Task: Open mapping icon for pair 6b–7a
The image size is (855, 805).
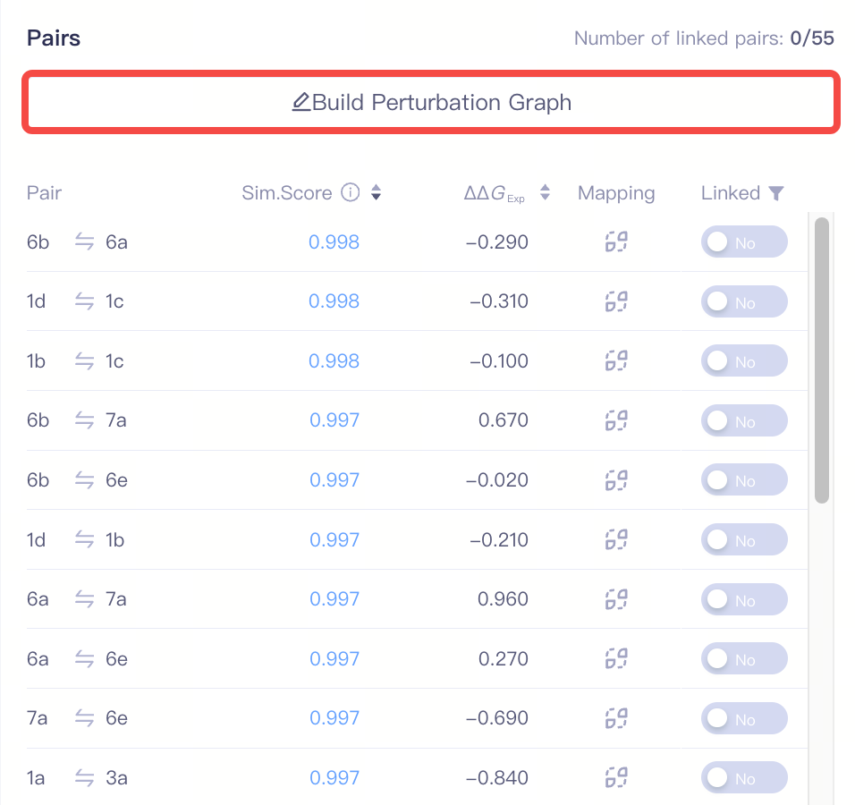Action: click(616, 420)
